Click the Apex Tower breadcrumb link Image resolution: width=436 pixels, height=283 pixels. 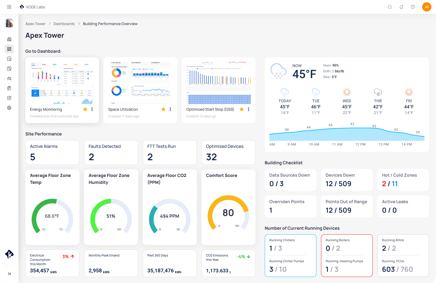coord(35,24)
